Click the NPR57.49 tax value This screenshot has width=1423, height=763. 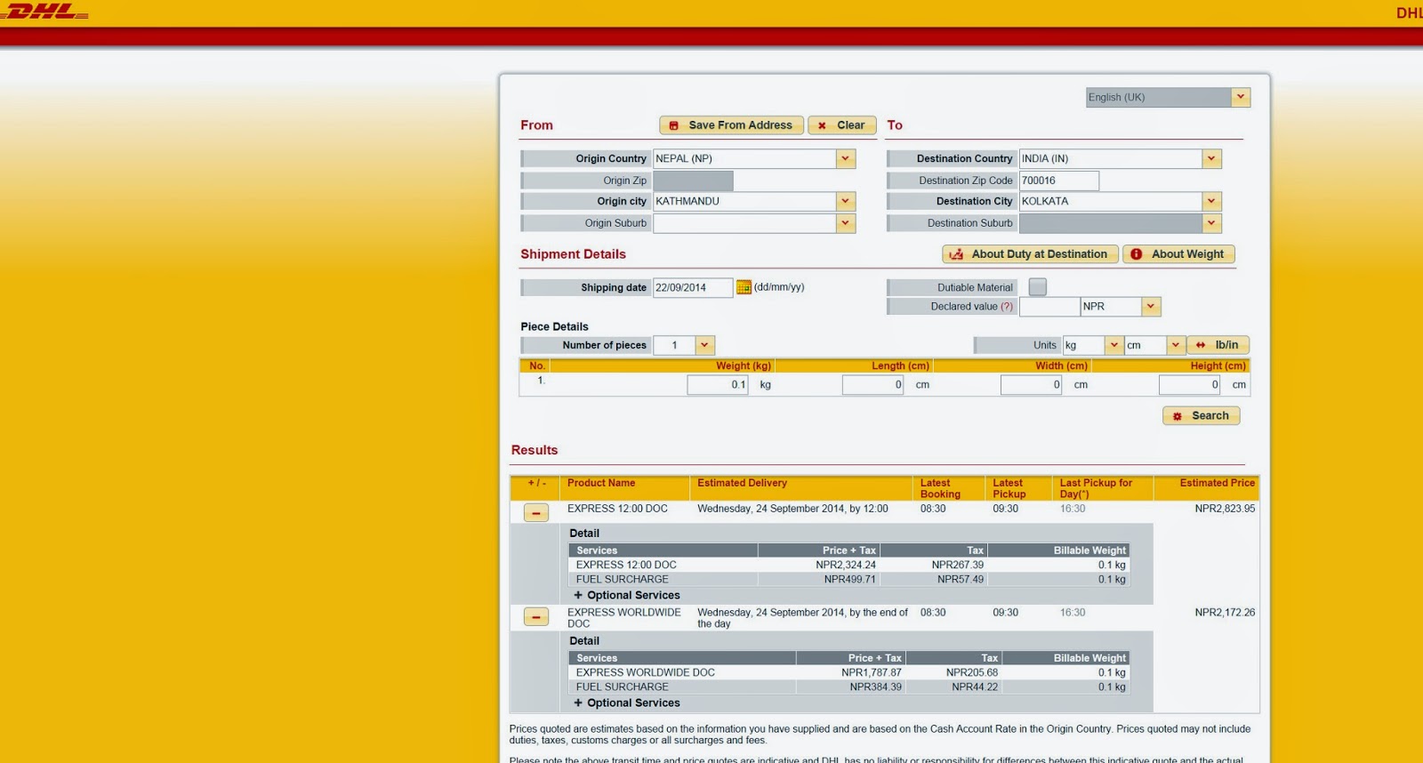[961, 579]
